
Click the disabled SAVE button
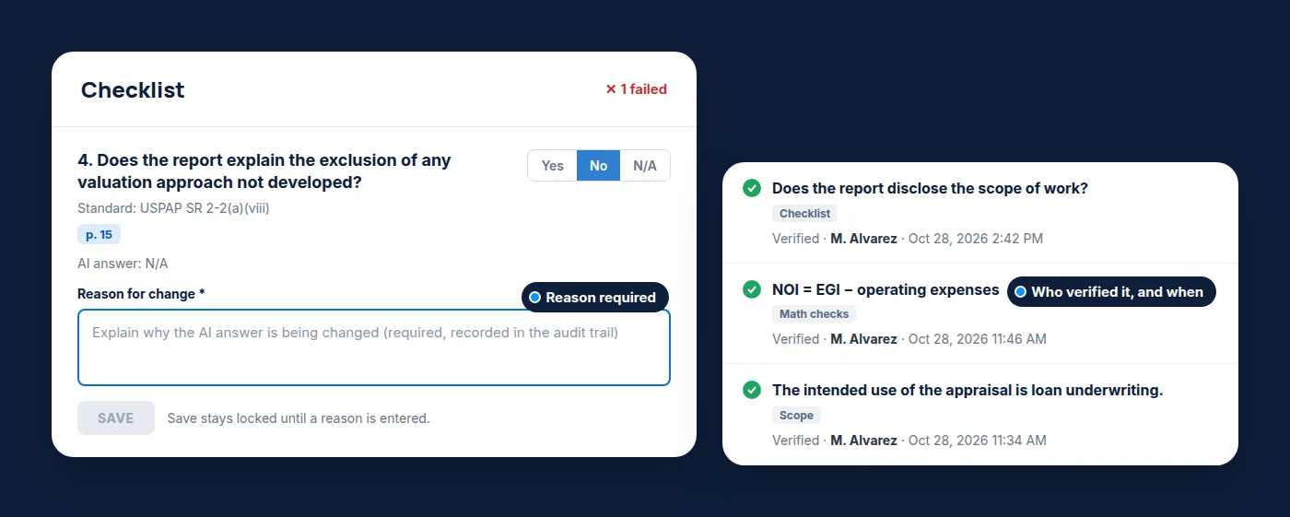116,417
